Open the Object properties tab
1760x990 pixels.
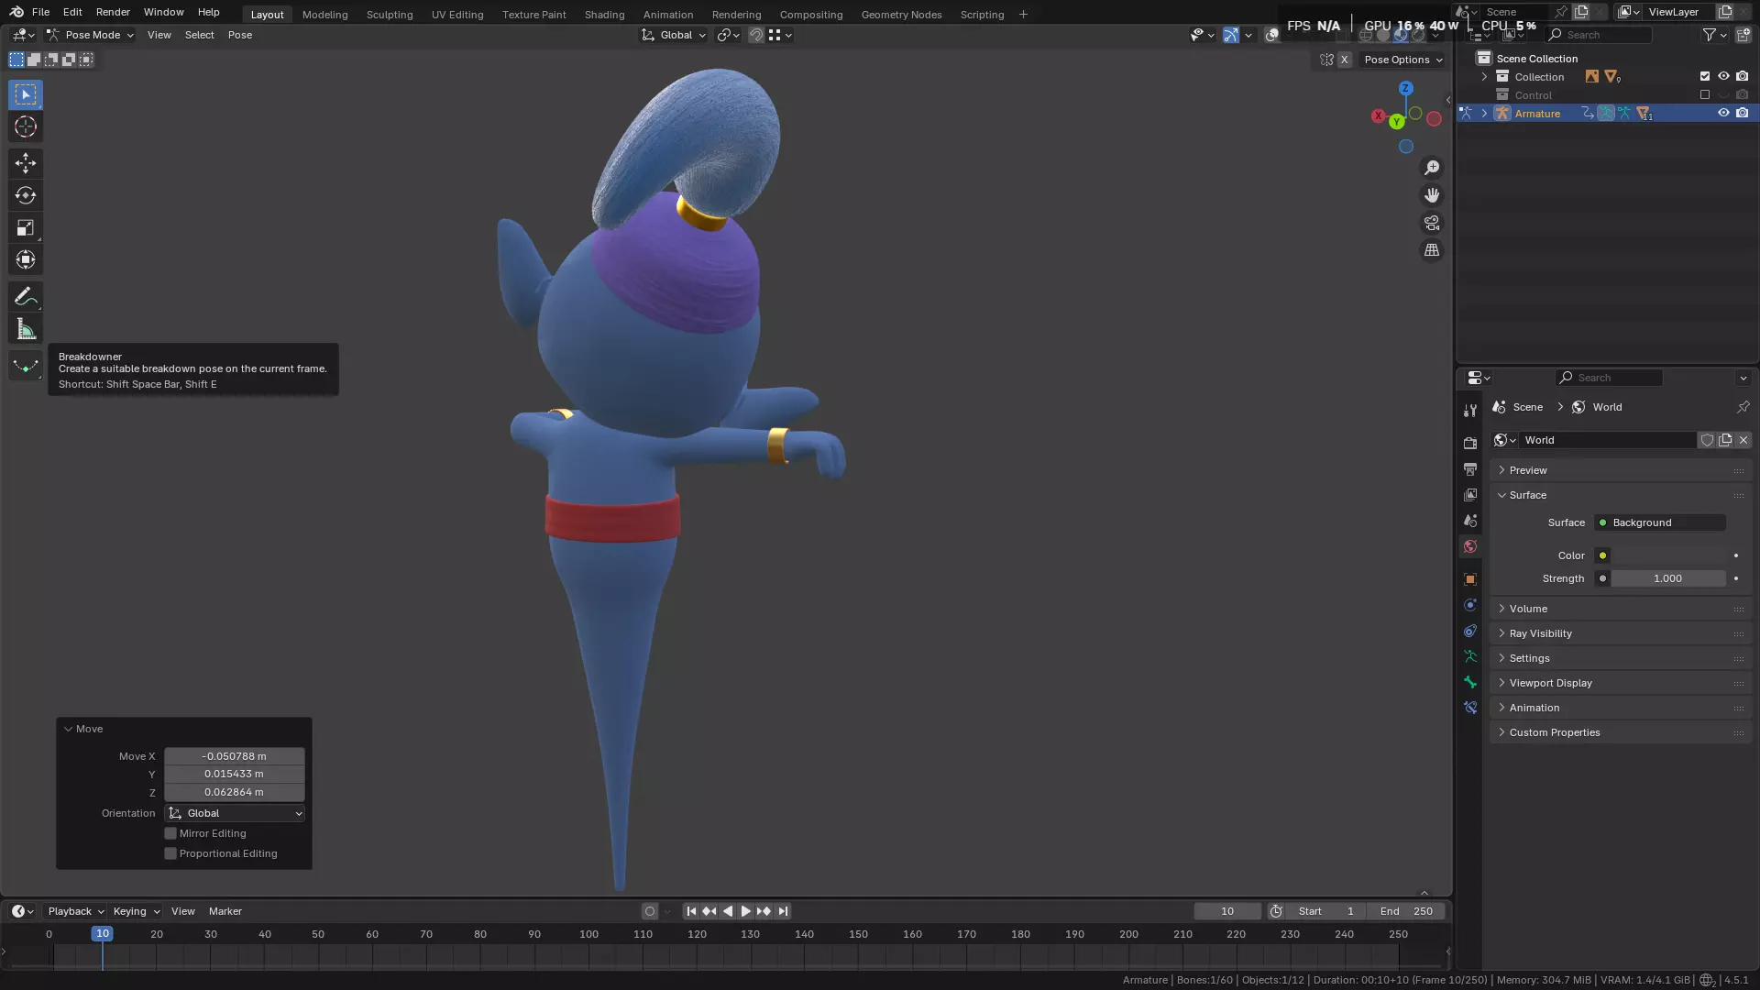[x=1470, y=579]
